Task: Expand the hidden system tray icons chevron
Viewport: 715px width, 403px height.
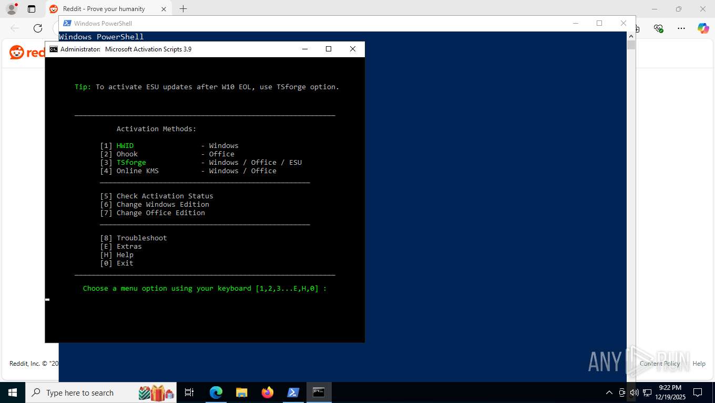Action: [x=609, y=393]
